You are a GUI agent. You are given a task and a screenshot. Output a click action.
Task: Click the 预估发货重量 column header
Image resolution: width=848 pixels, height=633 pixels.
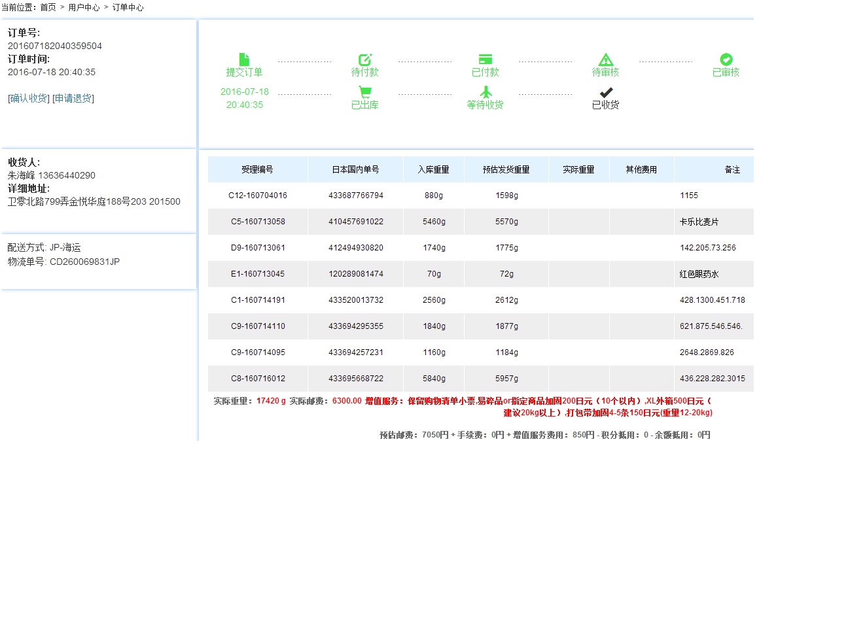tap(506, 169)
